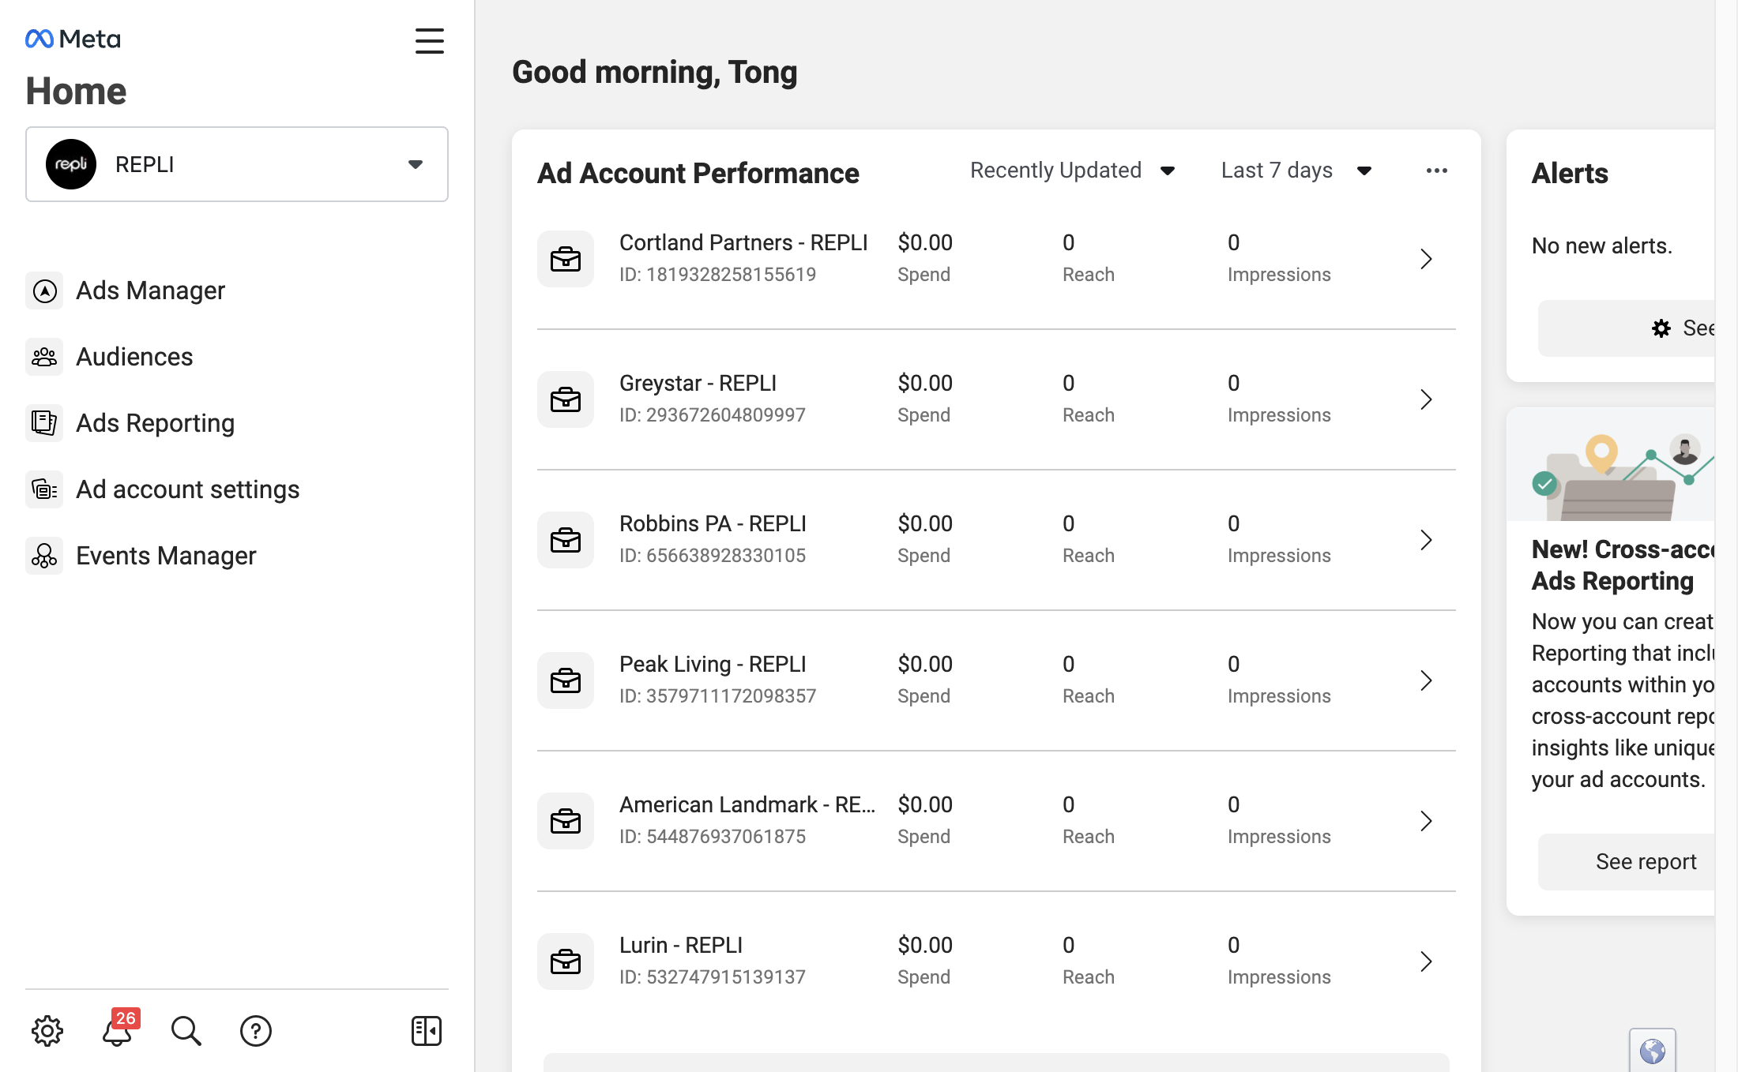1738x1072 pixels.
Task: Click ID 544876937061875 text
Action: point(713,837)
